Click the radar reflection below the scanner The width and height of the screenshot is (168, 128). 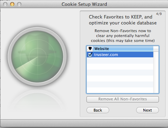click(37, 100)
